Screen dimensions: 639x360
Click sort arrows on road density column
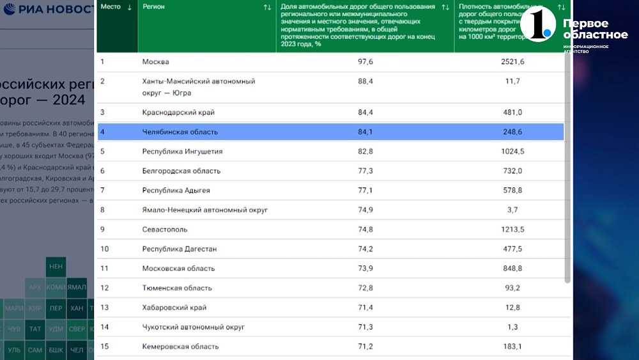pos(561,7)
